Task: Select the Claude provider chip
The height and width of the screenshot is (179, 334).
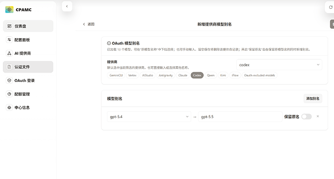Action: click(x=183, y=75)
